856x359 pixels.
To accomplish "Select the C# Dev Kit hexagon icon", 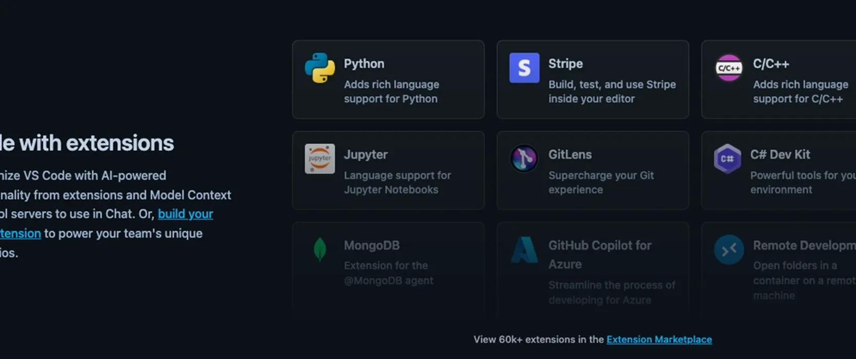I will (727, 158).
